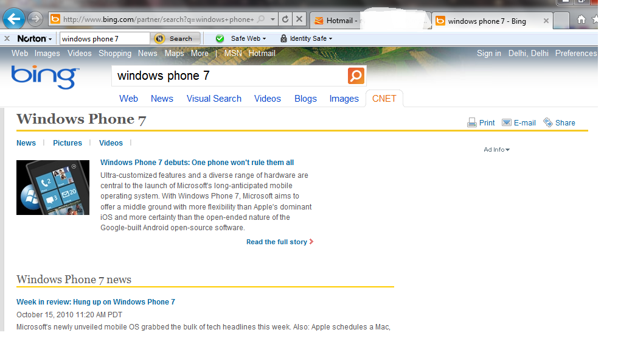Image resolution: width=618 pixels, height=338 pixels.
Task: Open 'Windows Phone 7 debuts' article headline
Action: point(197,163)
